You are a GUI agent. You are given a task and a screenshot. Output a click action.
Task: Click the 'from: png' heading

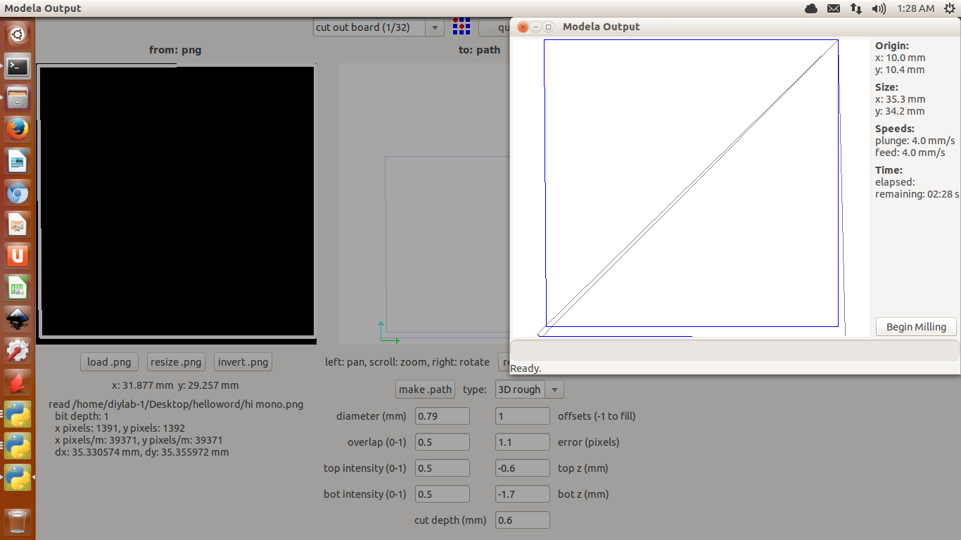[175, 50]
